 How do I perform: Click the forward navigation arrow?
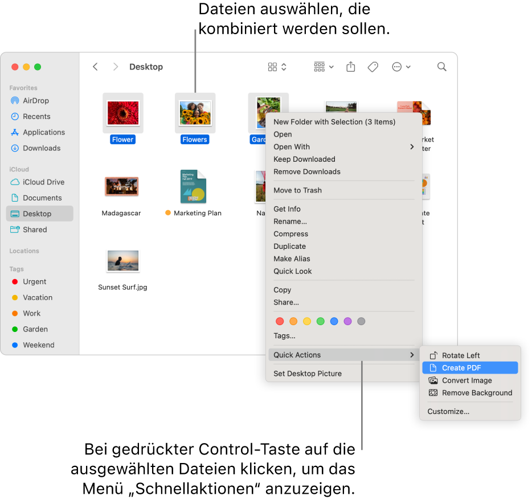(116, 67)
